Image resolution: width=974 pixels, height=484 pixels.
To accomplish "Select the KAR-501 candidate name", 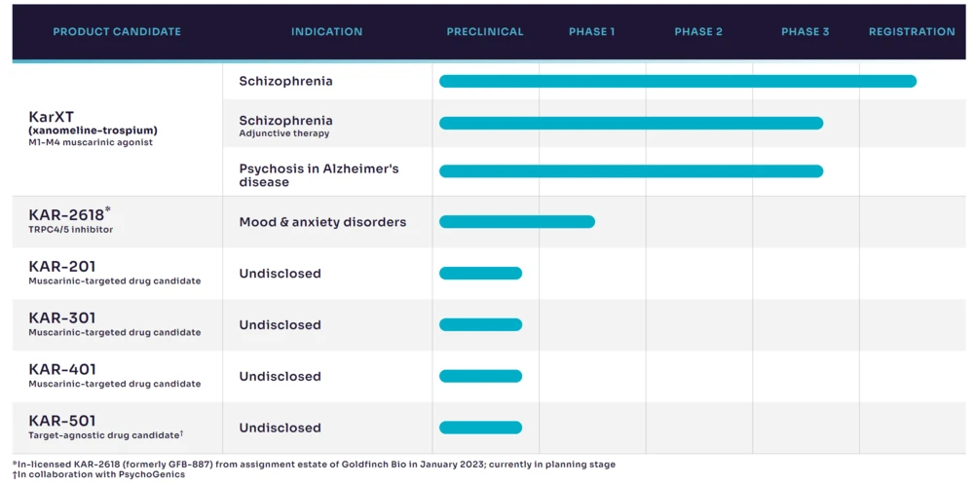I will point(62,421).
